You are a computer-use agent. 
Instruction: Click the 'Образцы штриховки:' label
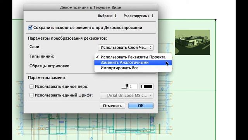point(50,66)
